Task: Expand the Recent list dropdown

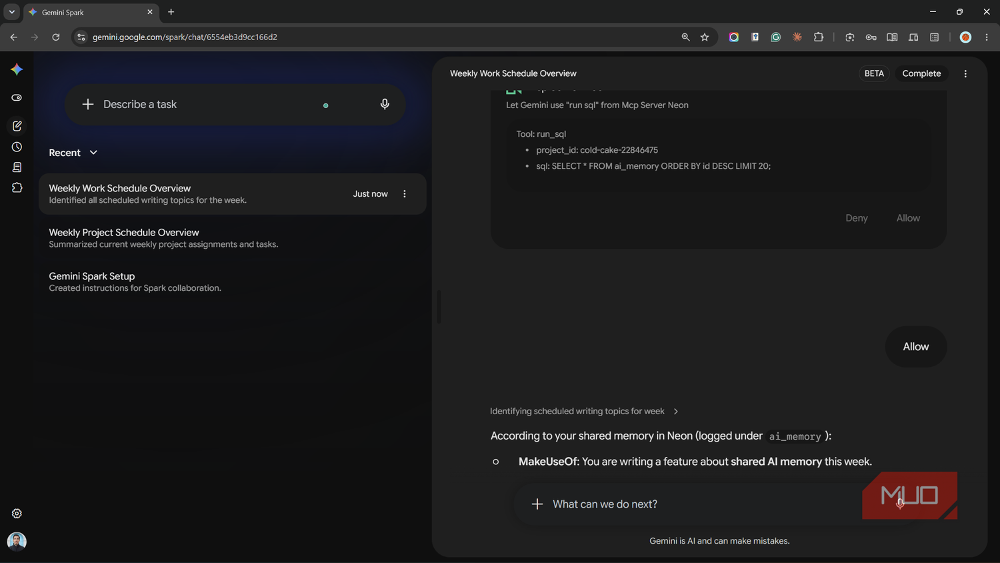Action: coord(93,153)
